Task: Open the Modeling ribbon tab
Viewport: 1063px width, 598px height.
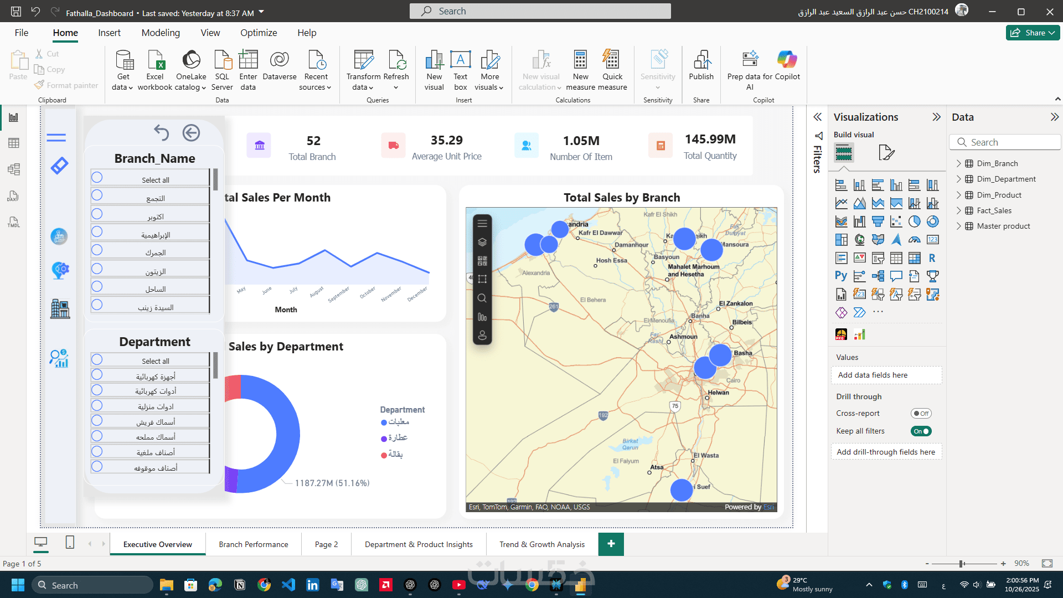Action: pyautogui.click(x=161, y=33)
